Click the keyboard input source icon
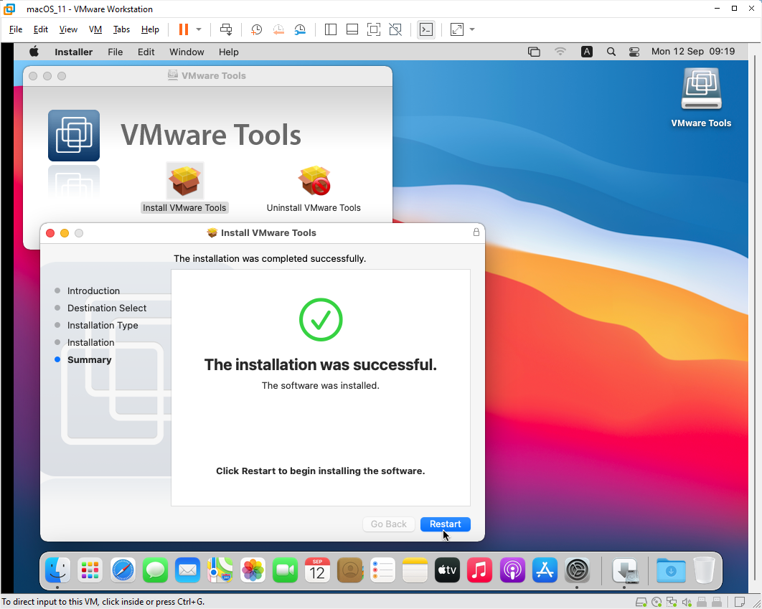Screen dimensions: 762x609 (x=586, y=52)
